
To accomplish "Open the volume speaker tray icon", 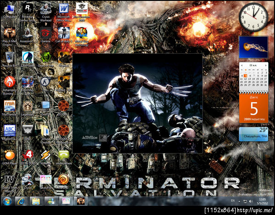I will pyautogui.click(x=251, y=201).
